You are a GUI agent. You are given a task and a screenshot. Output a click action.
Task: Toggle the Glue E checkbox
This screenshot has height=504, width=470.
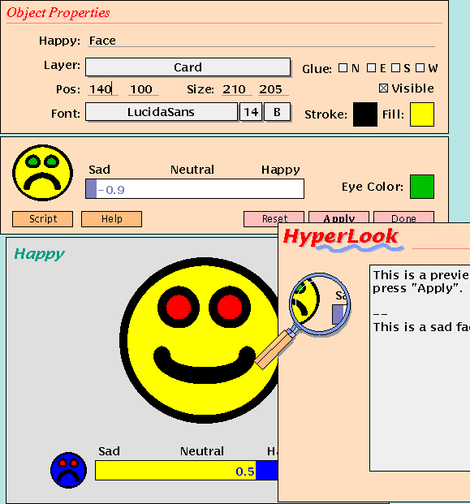pyautogui.click(x=371, y=68)
